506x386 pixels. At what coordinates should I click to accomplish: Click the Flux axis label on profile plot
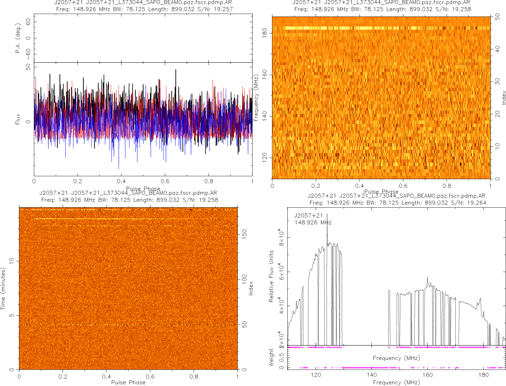click(18, 122)
